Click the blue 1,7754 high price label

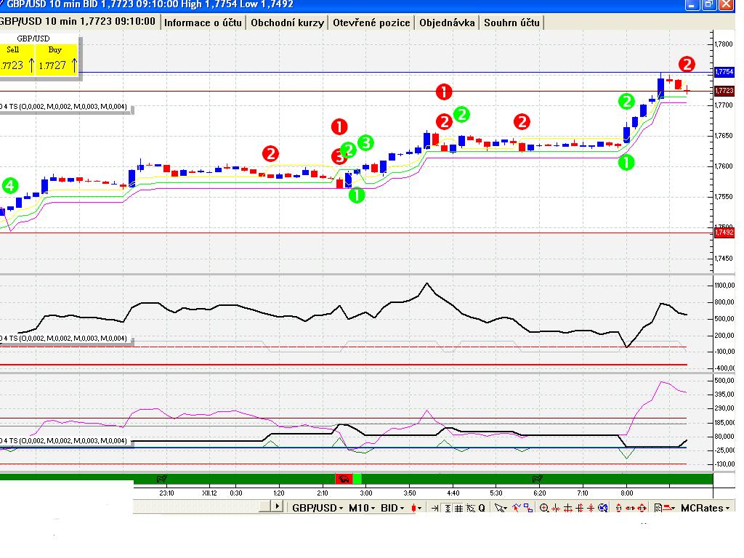pyautogui.click(x=724, y=72)
